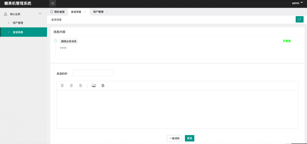Click the green 发送 button
The height and width of the screenshot is (144, 307).
(189, 138)
